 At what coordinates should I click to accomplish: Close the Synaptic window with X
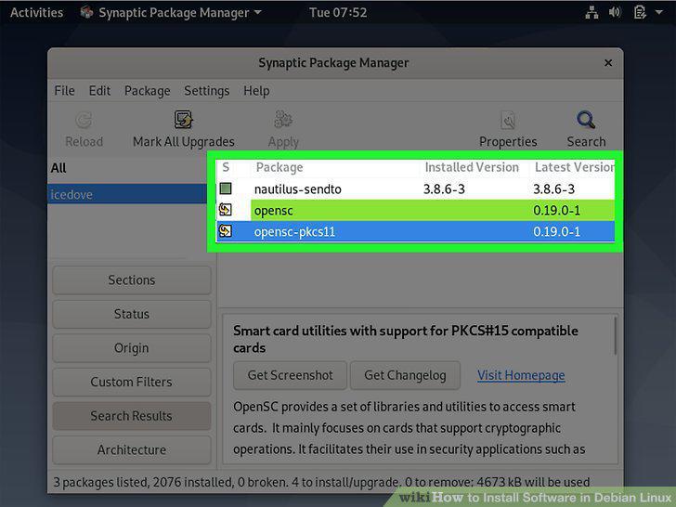click(x=608, y=63)
